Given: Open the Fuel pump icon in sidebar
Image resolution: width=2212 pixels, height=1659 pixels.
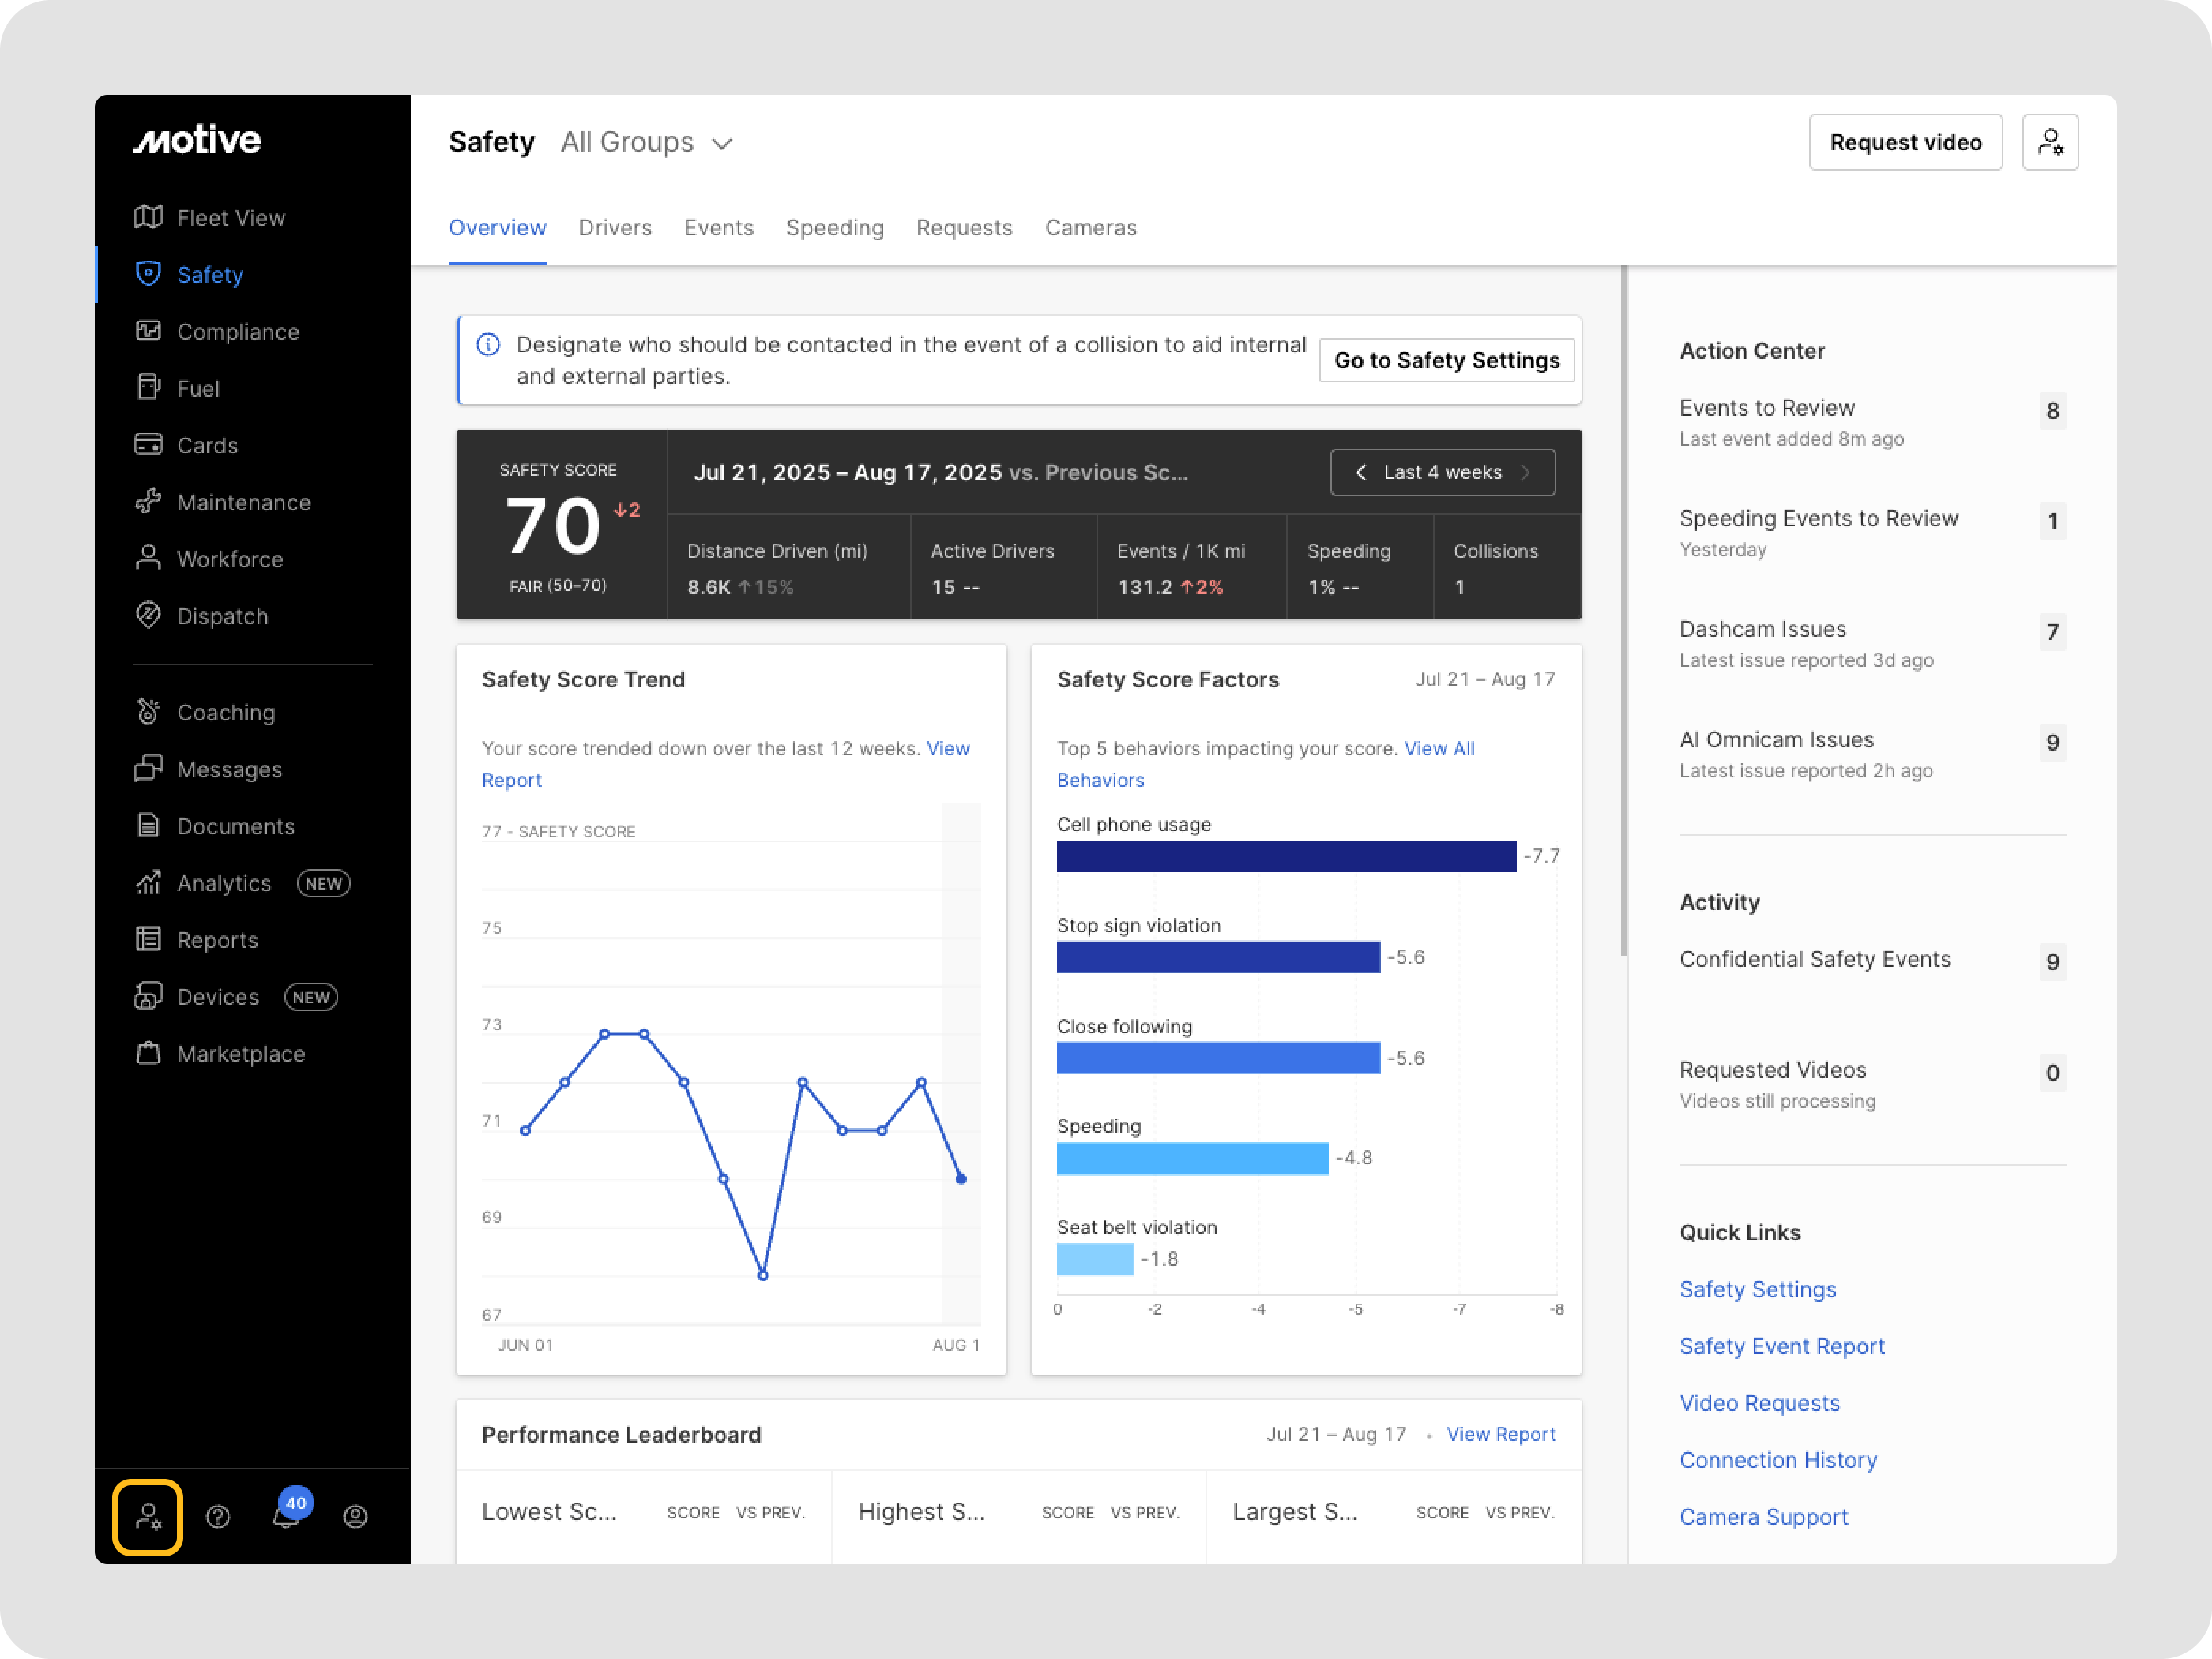Looking at the screenshot, I should tap(148, 388).
